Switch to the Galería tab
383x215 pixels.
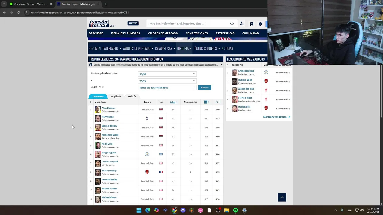132,96
